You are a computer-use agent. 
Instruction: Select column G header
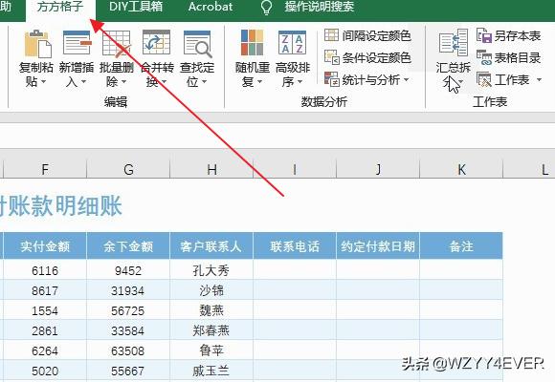pyautogui.click(x=128, y=169)
